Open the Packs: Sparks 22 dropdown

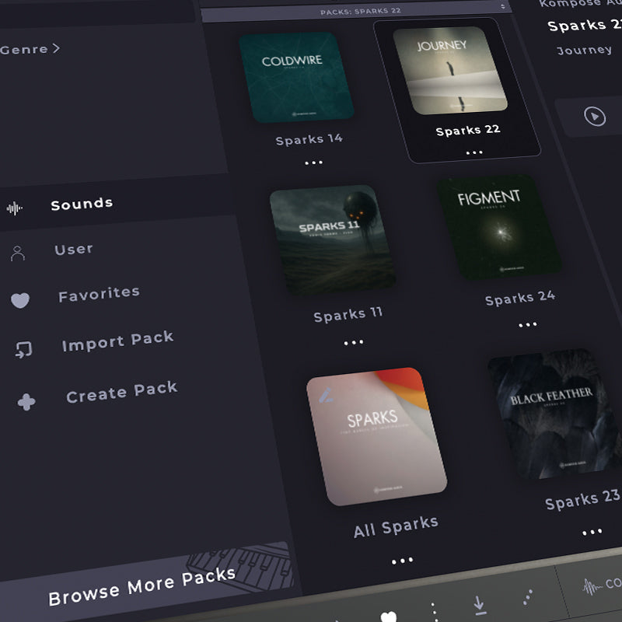356,12
